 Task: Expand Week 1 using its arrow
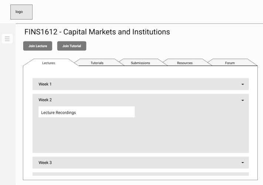click(243, 84)
